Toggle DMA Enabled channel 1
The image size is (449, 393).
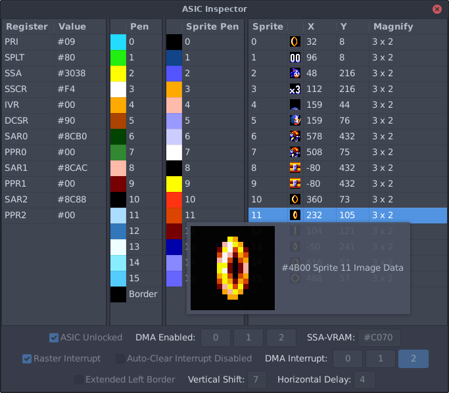(248, 338)
